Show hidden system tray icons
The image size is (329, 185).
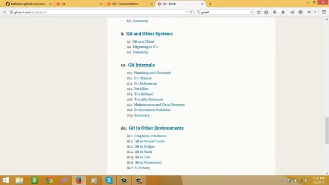[x=278, y=180]
